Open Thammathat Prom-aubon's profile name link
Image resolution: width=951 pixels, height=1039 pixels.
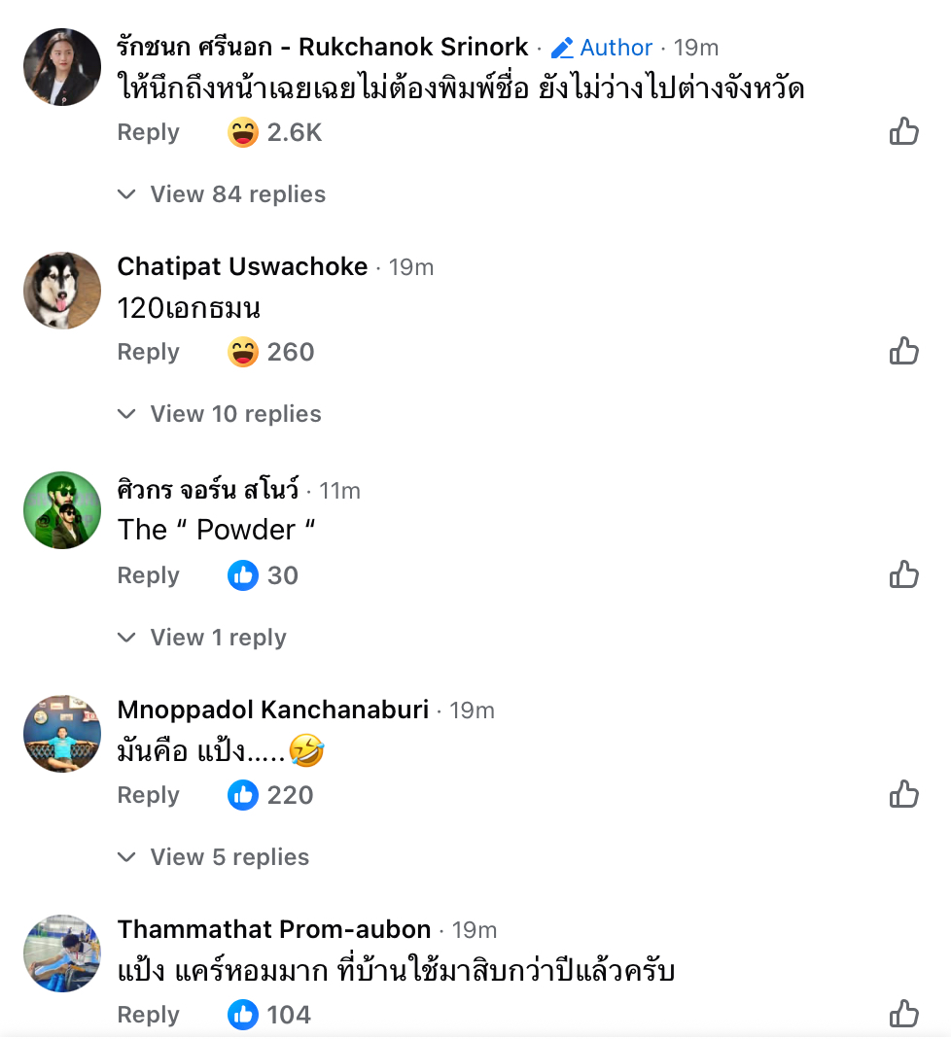[x=274, y=929]
